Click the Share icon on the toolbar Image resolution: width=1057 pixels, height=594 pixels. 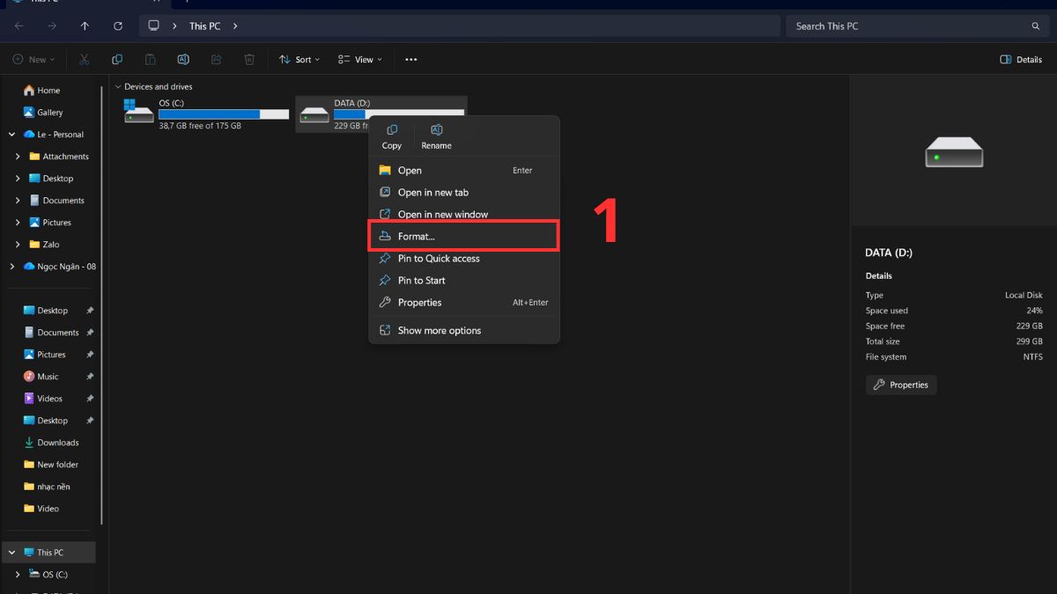click(216, 58)
